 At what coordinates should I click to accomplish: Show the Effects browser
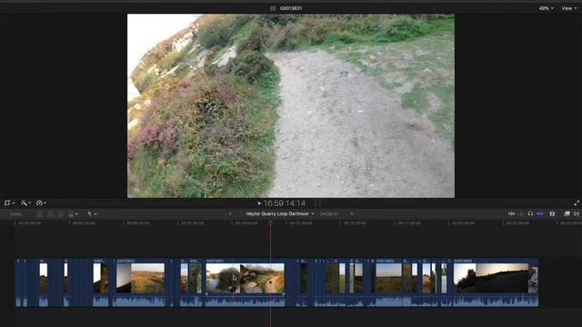pos(567,214)
